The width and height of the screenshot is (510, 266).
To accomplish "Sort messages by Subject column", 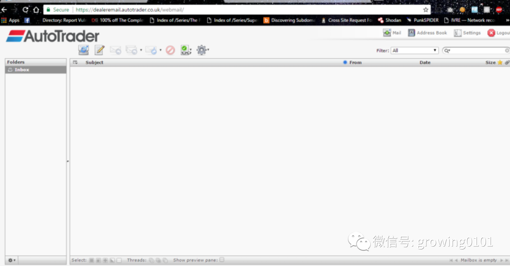I will 94,62.
